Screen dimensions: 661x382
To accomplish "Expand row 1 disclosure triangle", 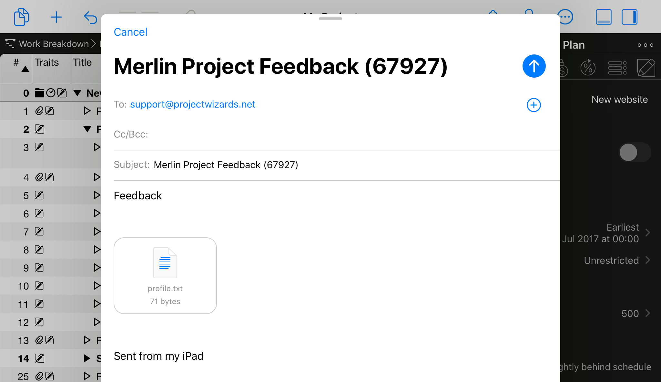I will click(87, 111).
